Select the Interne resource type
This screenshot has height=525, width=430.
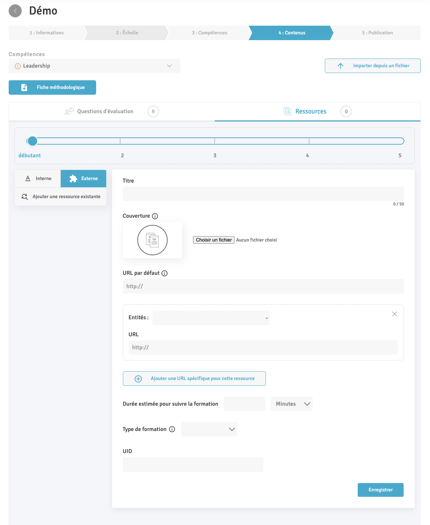38,179
